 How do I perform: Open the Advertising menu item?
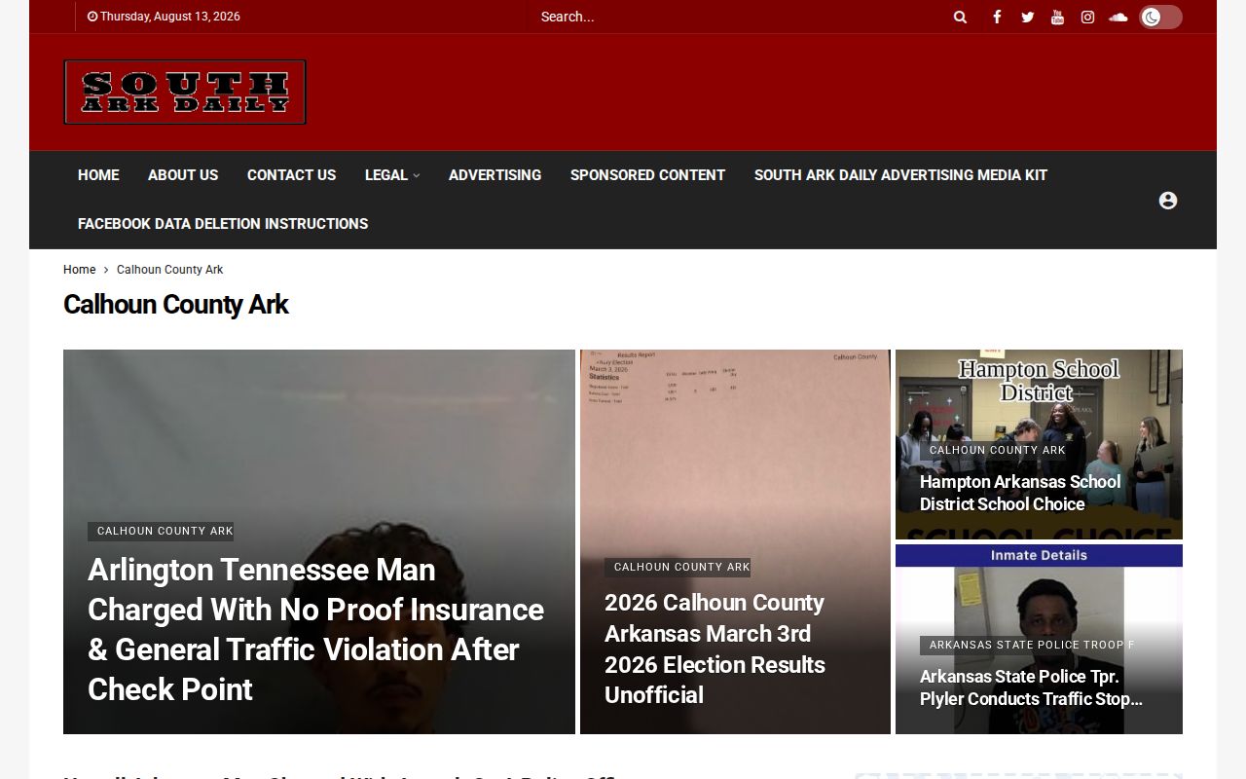pos(495,175)
